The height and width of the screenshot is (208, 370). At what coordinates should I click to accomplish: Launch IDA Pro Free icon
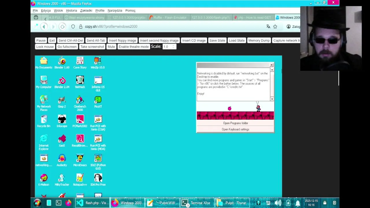[x=98, y=180]
